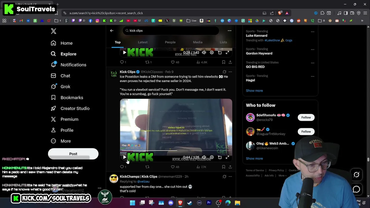Open more options on KickChampz post

(230, 177)
